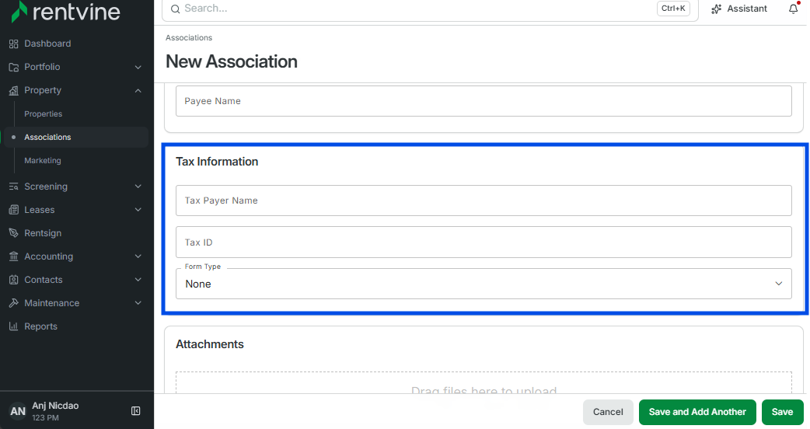Expand the Maintenance menu chevron
This screenshot has width=810, height=429.
pyautogui.click(x=138, y=303)
